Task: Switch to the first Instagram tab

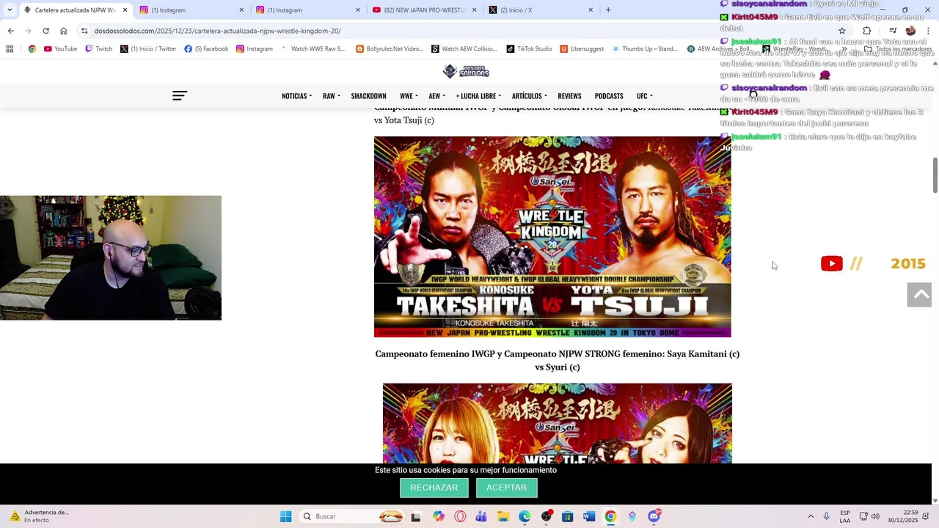Action: pyautogui.click(x=191, y=10)
